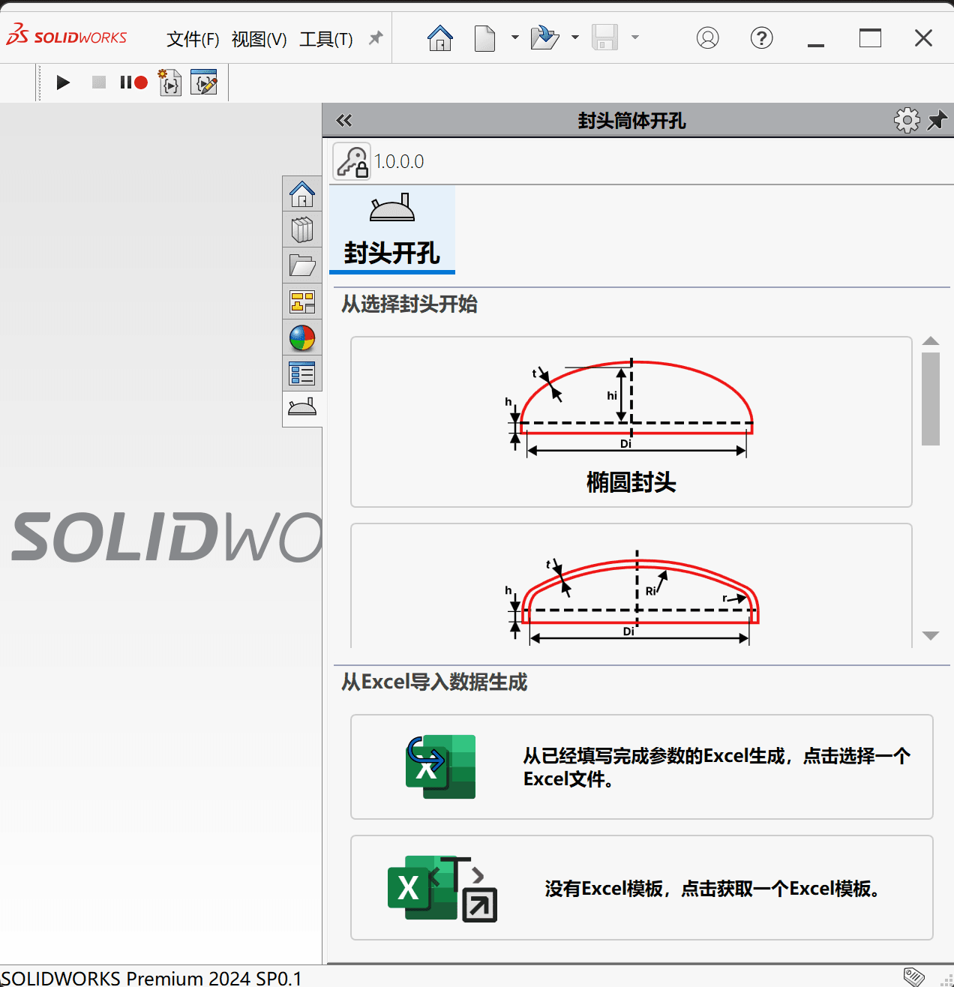Screen dimensions: 954x987
Task: Open the panel settings gear
Action: [x=907, y=120]
